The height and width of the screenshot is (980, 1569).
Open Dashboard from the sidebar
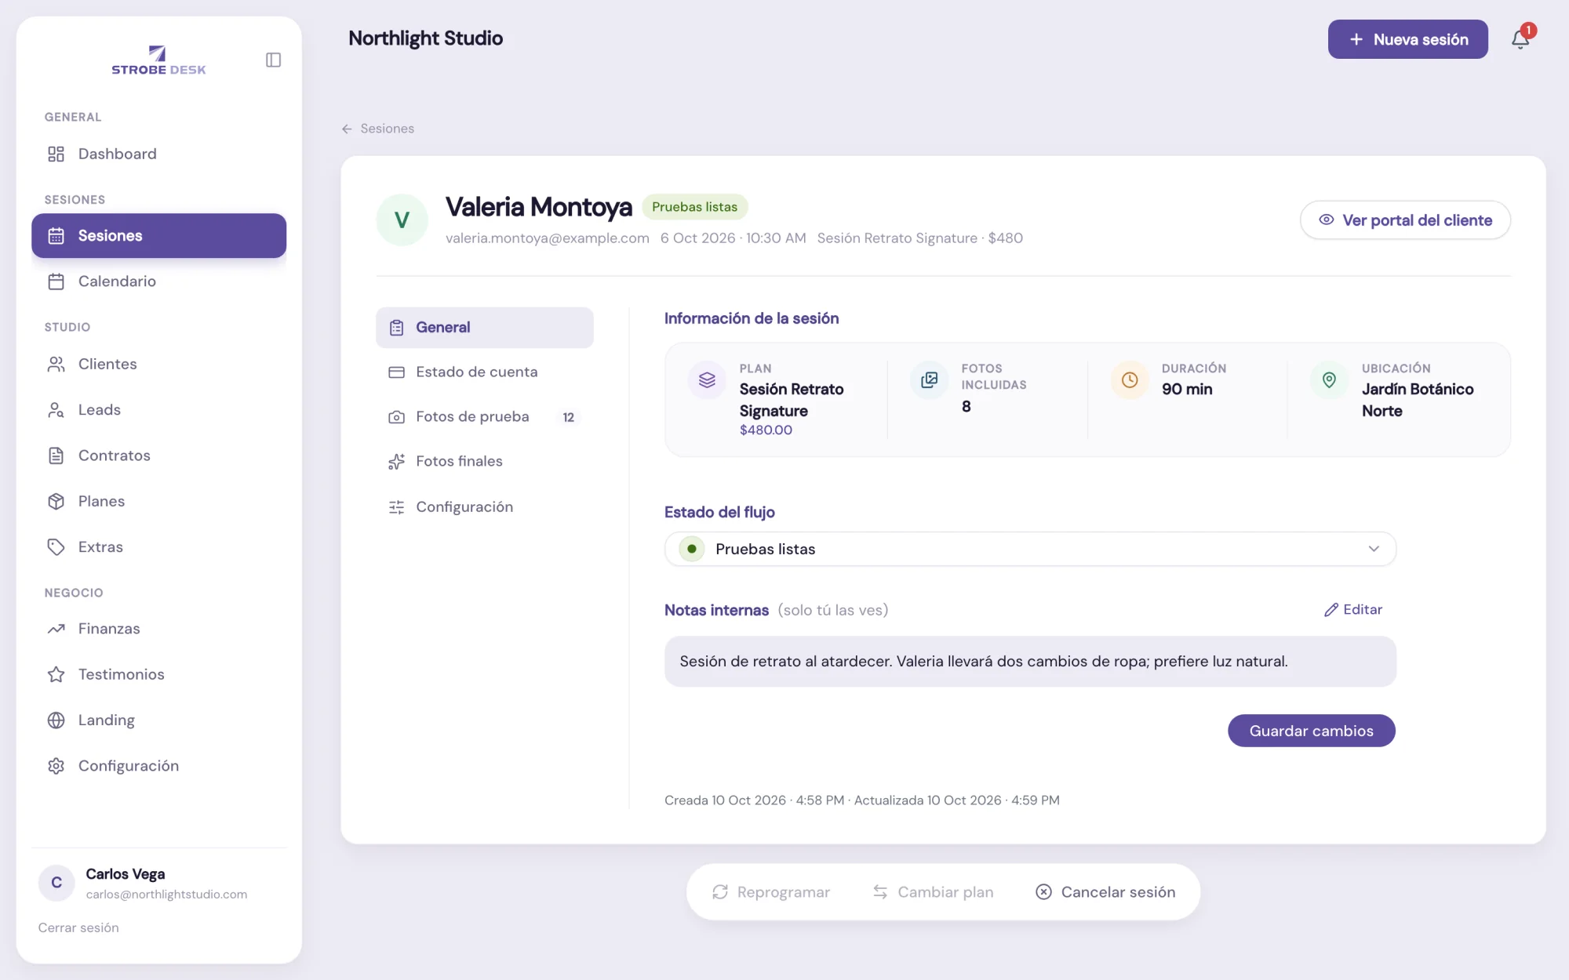tap(158, 154)
